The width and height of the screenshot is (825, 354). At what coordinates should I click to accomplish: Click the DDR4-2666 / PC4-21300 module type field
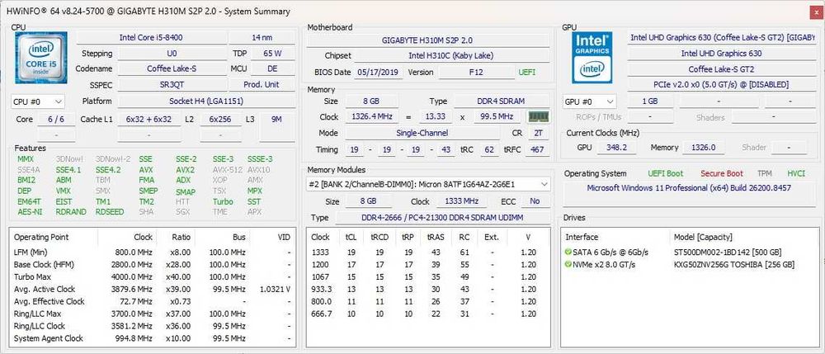(x=441, y=217)
